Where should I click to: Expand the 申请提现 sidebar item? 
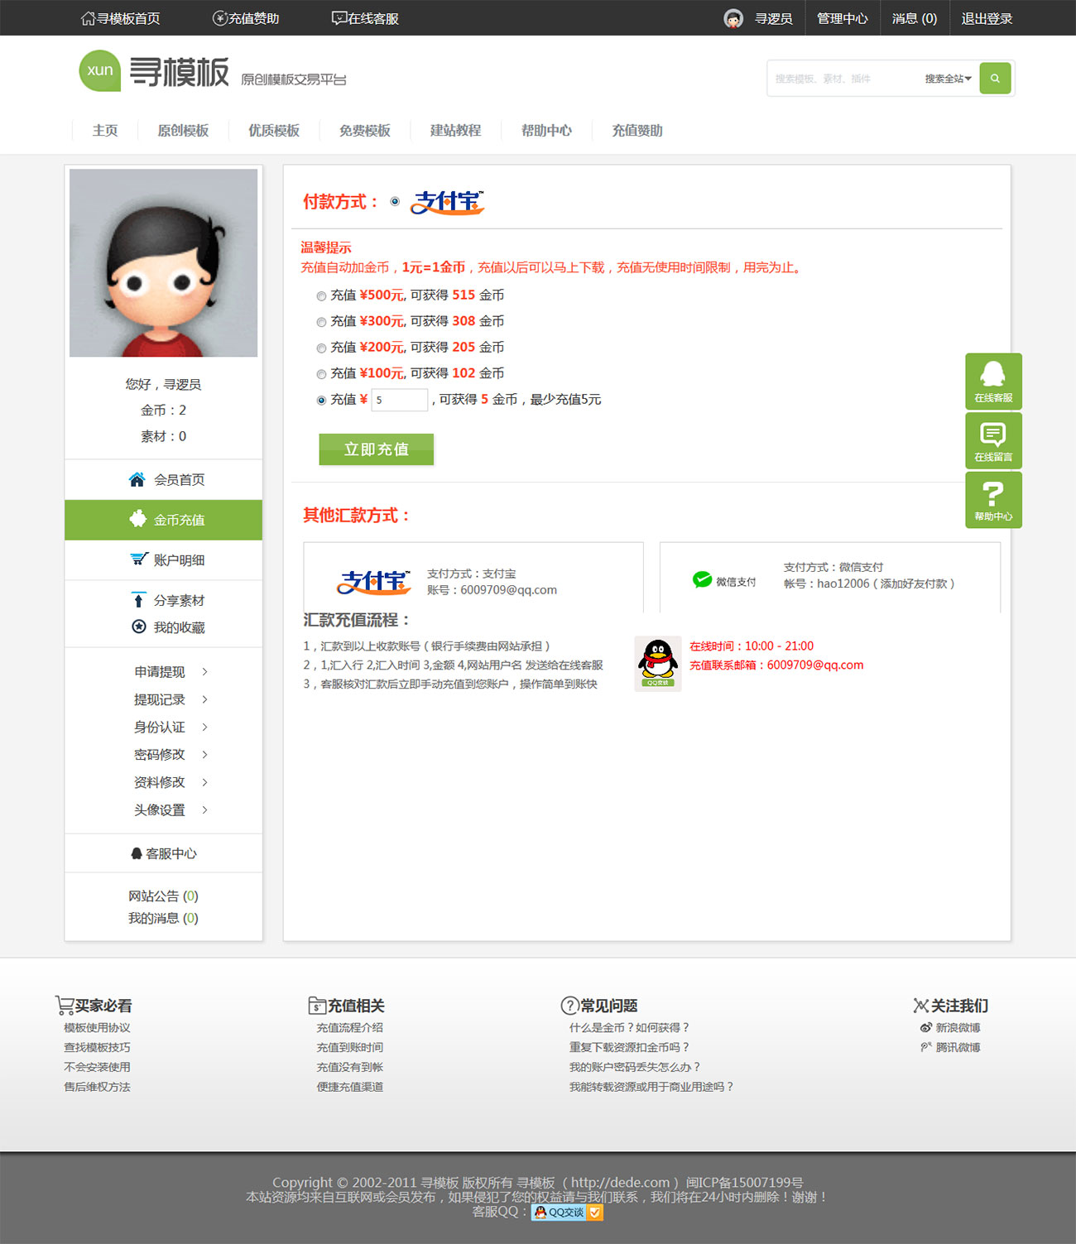point(171,672)
